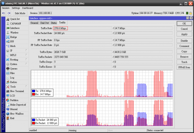
Task: Open the Bridge menu icon
Action: point(8,37)
